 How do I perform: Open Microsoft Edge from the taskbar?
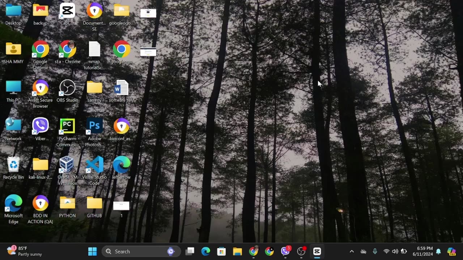pos(206,251)
